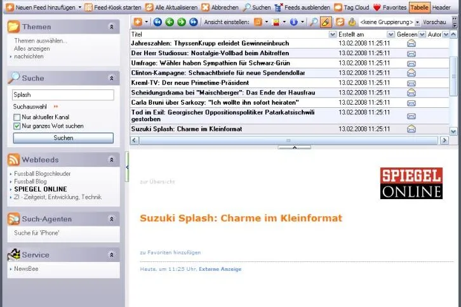461x307 pixels.
Task: Click the magnifier icon in article toolbar
Action: coord(314,22)
